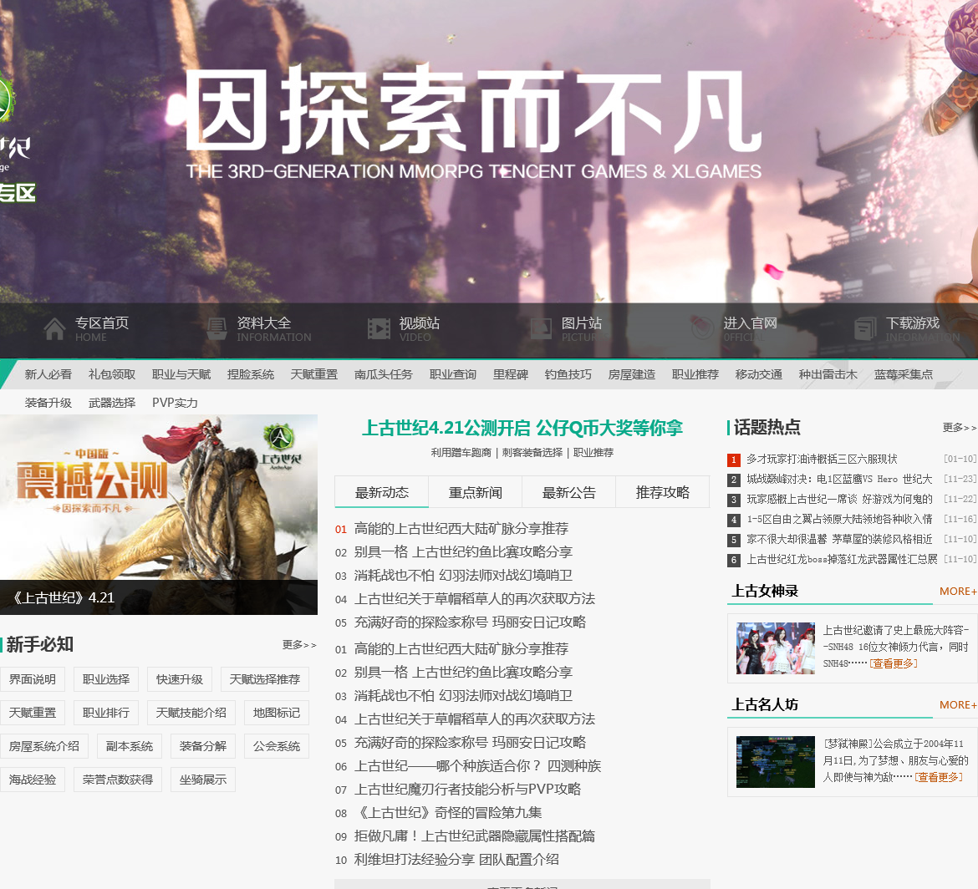Click the 快速升级 button
This screenshot has width=978, height=889.
pos(180,679)
